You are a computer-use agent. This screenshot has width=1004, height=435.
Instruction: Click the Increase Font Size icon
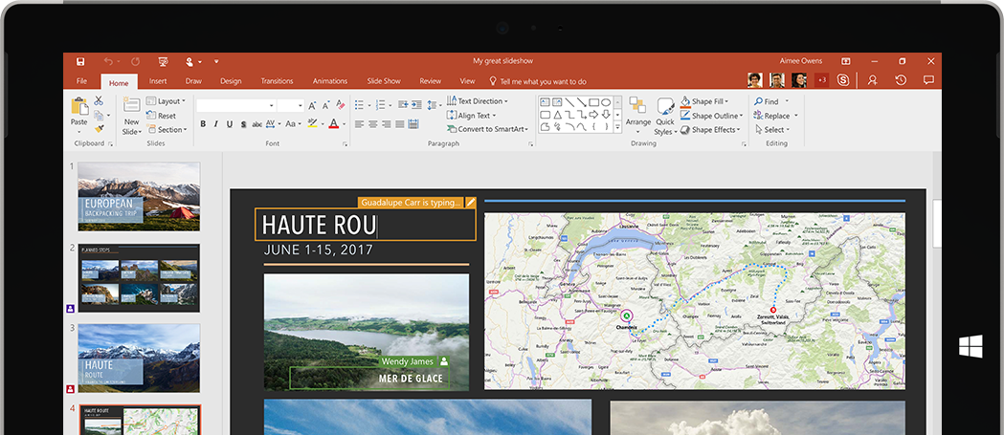(312, 105)
